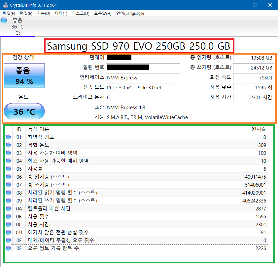278x267 pixels.
Task: Click the status orb for attribute 0A
Action: (8, 208)
